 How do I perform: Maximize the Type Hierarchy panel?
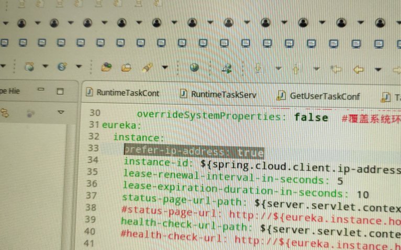coord(60,91)
